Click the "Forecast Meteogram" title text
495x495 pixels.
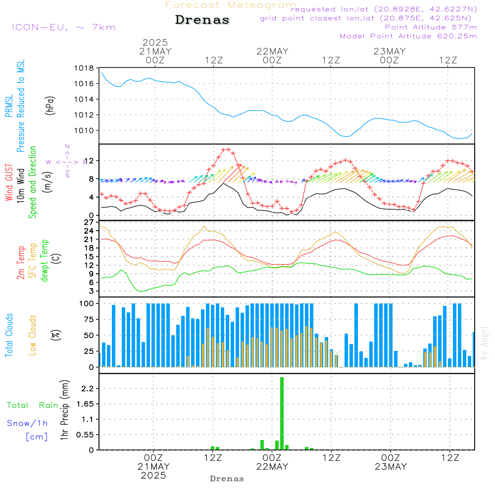point(231,5)
